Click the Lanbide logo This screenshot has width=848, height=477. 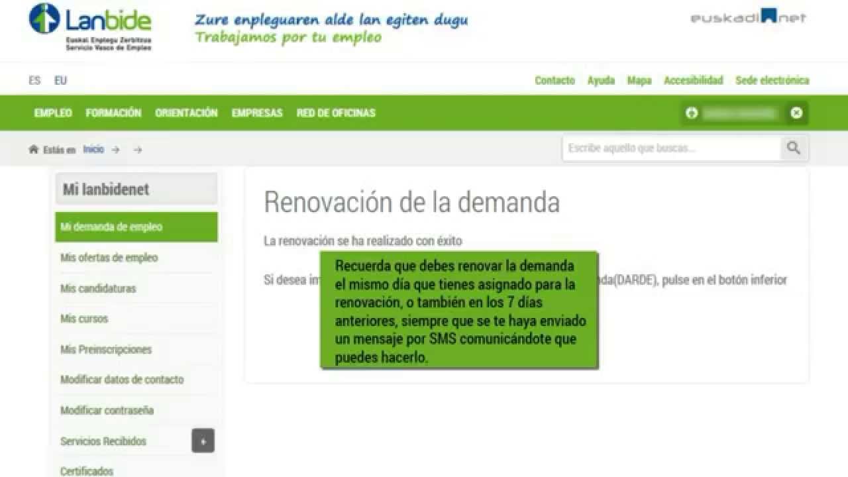[x=90, y=26]
